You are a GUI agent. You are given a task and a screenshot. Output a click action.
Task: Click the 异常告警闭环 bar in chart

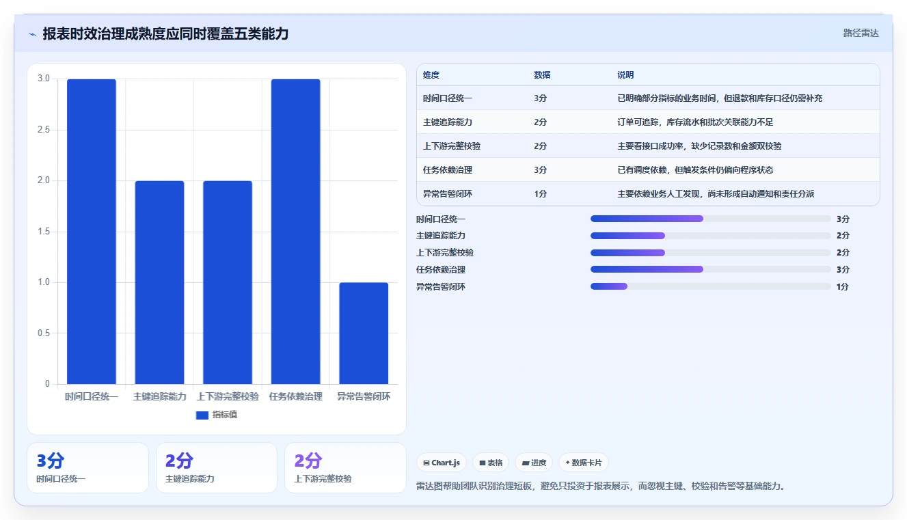[364, 333]
